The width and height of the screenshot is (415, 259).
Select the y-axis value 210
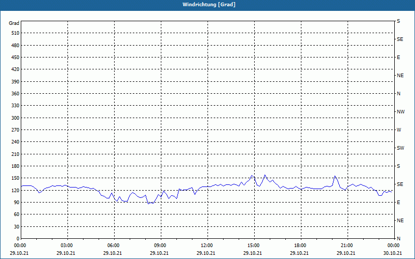coord(15,154)
